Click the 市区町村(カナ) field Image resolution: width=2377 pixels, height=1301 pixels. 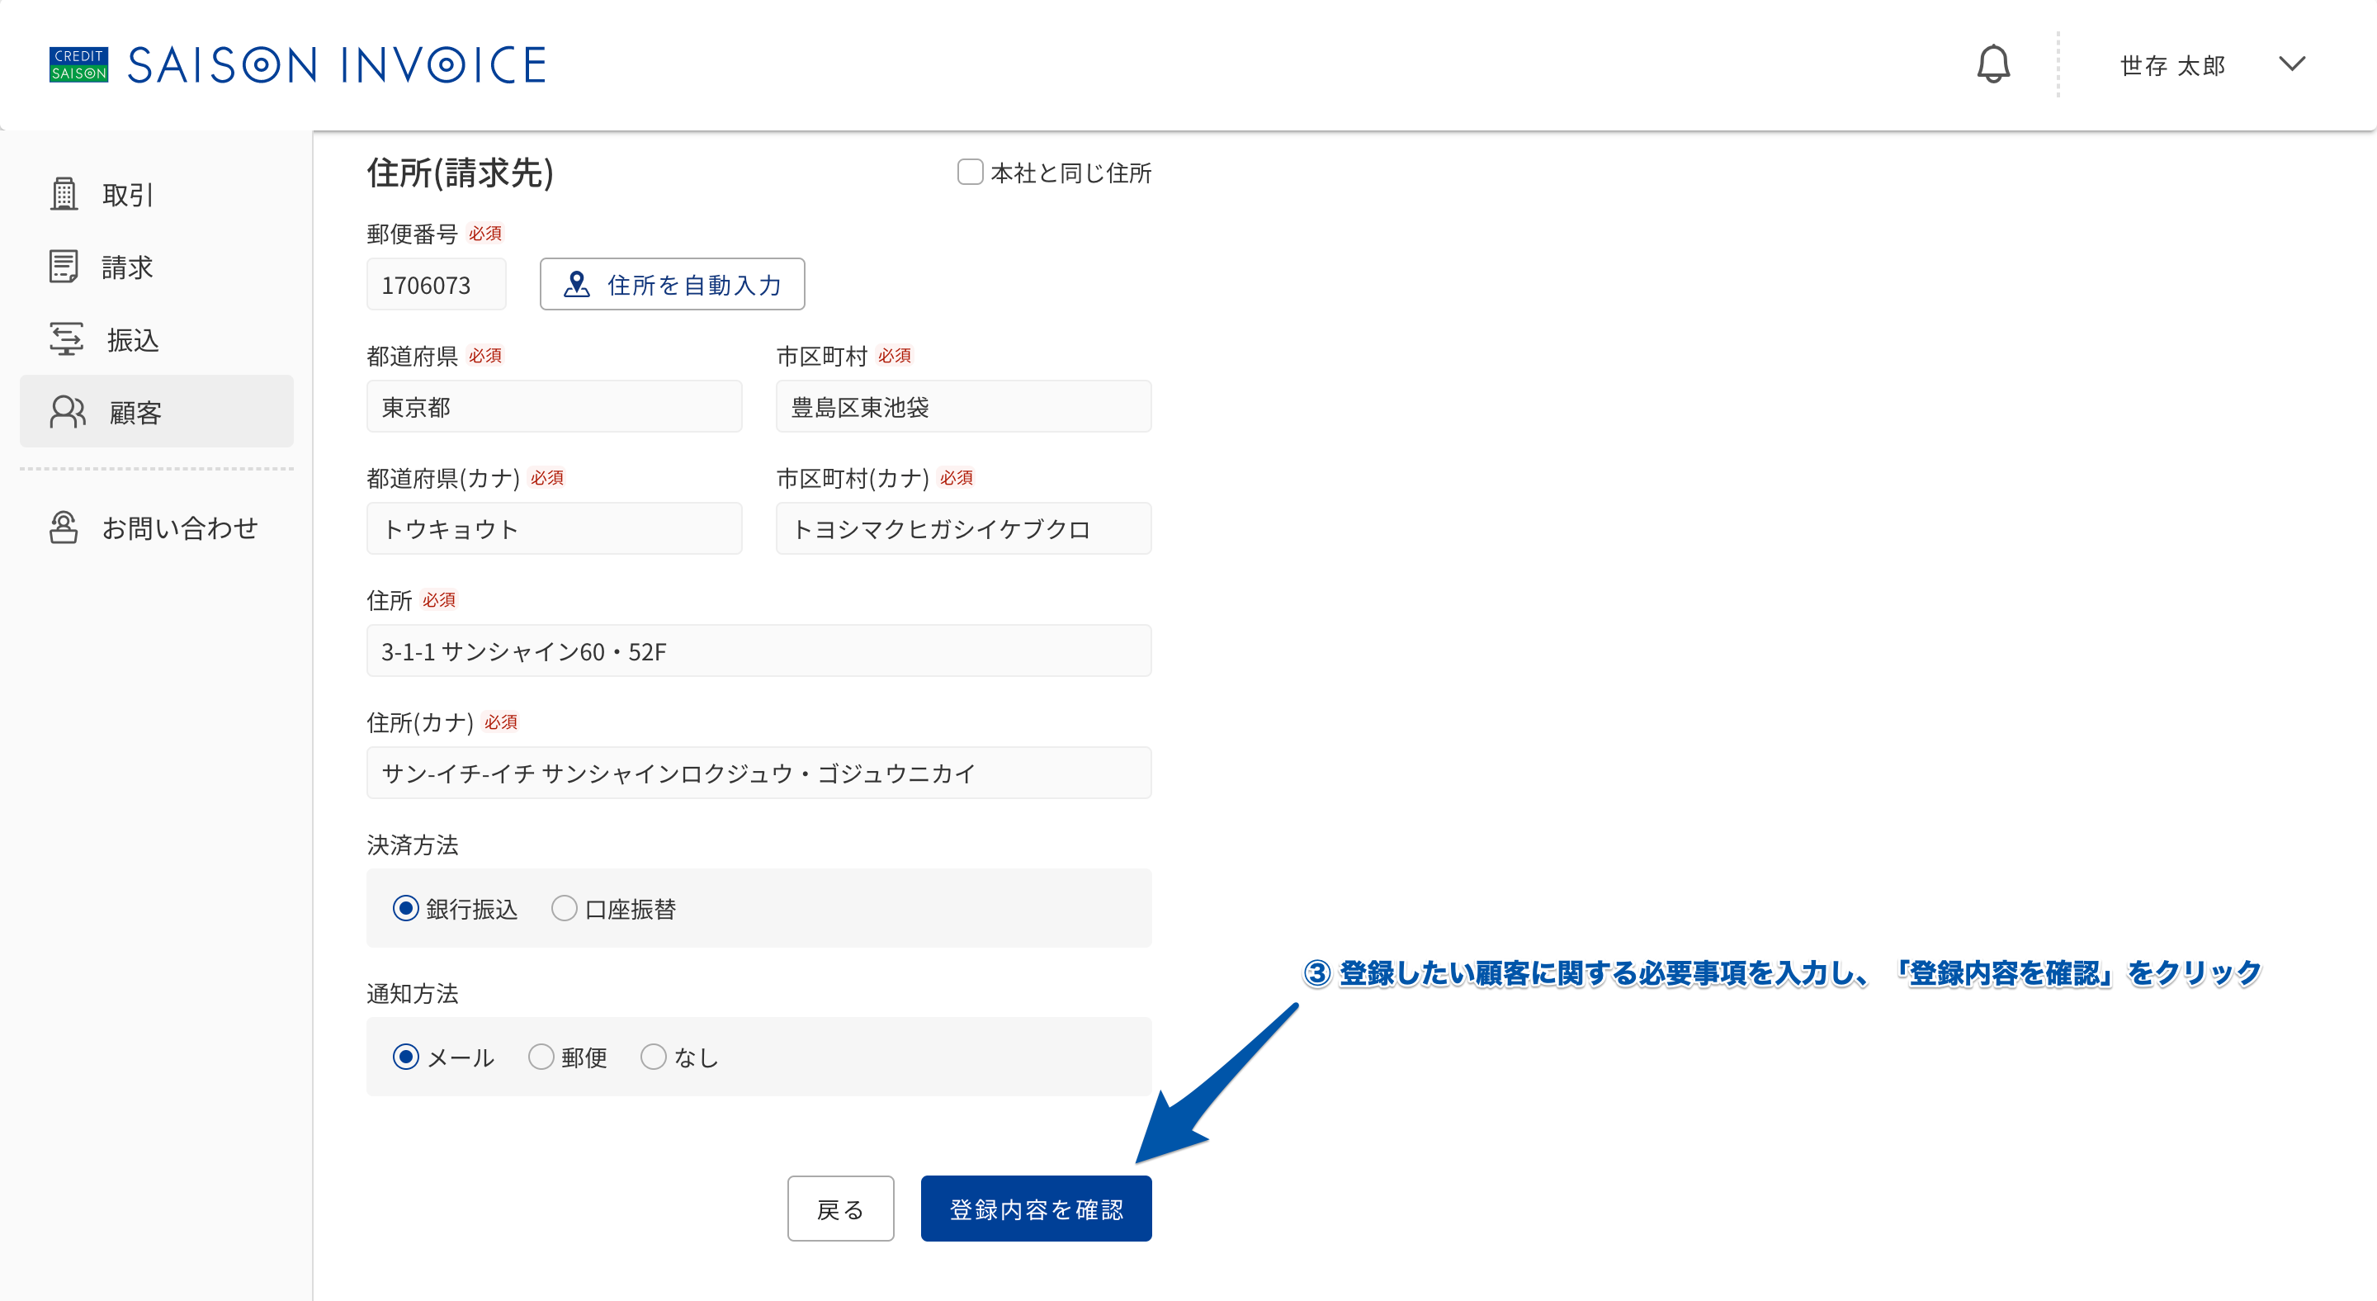tap(963, 528)
